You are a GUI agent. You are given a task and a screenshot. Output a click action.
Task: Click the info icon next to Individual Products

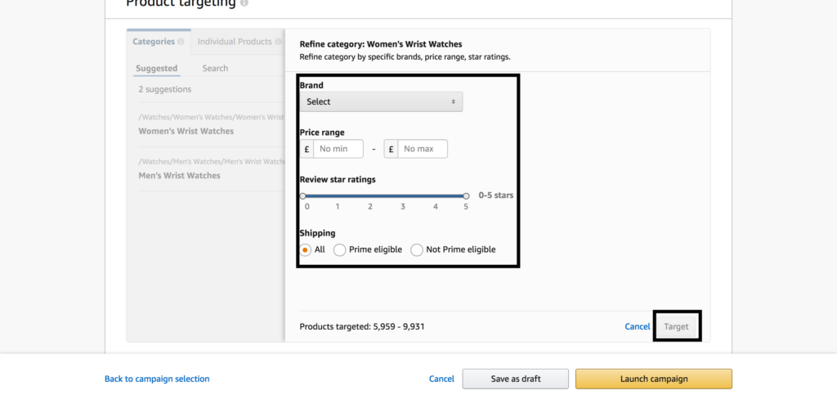[278, 42]
